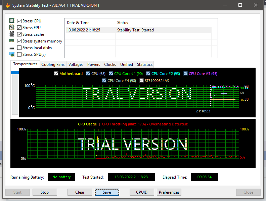Click the cache chip icon beside Stress cache
The width and height of the screenshot is (266, 201).
(12, 34)
